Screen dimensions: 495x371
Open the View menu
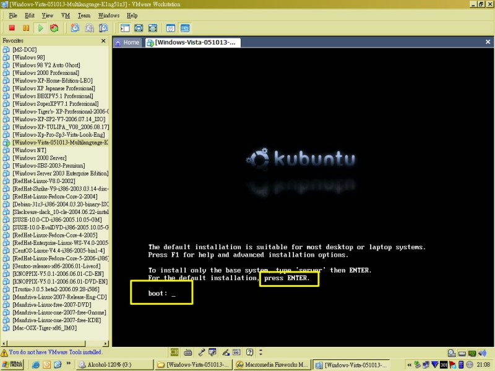[48, 15]
